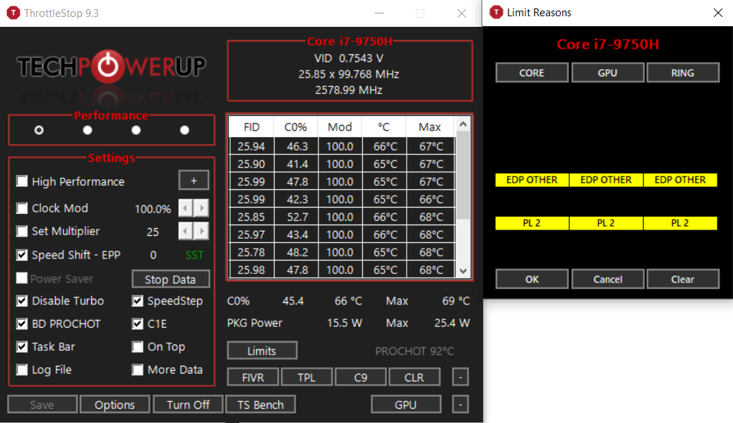The height and width of the screenshot is (423, 733).
Task: Close the Limit Reasons window
Action: point(718,13)
